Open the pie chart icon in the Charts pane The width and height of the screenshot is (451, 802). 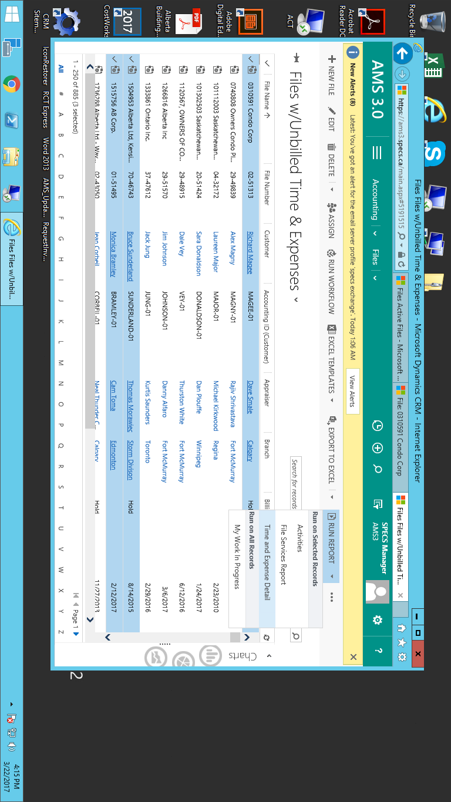tap(184, 662)
